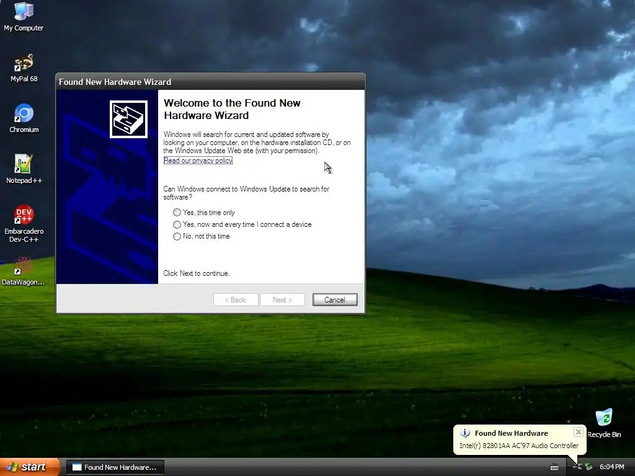Image resolution: width=635 pixels, height=476 pixels.
Task: Open the My Computer desktop icon
Action: click(x=24, y=16)
